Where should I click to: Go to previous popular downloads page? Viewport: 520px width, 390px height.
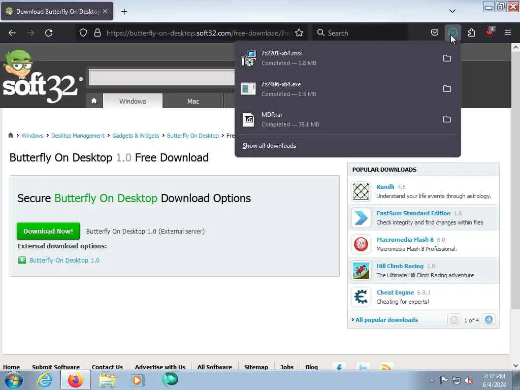pyautogui.click(x=454, y=320)
